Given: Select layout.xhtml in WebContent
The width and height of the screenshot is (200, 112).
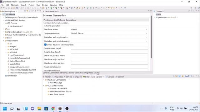Looking at the screenshot, I should [x=14, y=64].
